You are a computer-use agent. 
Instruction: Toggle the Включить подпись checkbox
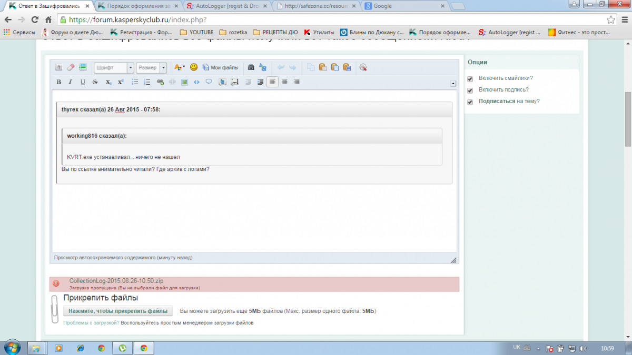(x=470, y=90)
